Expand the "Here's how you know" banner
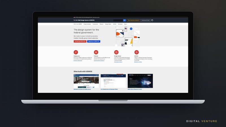The width and height of the screenshot is (226, 127). coord(96,17)
